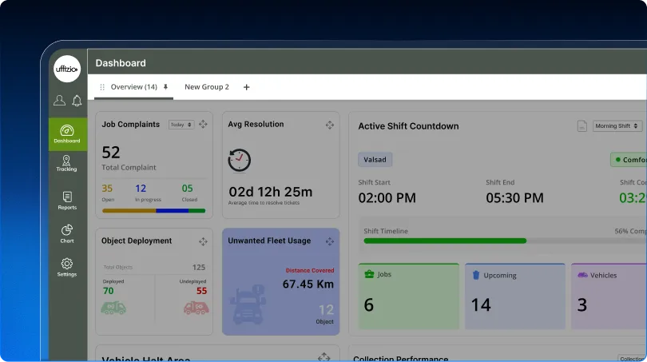
Task: Click the Deployed count 70
Action: [x=108, y=291]
